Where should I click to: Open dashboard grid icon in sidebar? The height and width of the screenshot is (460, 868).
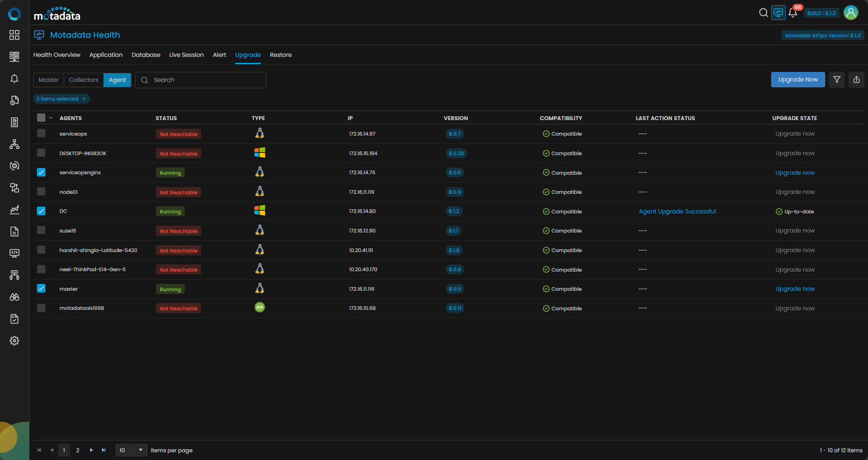click(15, 35)
